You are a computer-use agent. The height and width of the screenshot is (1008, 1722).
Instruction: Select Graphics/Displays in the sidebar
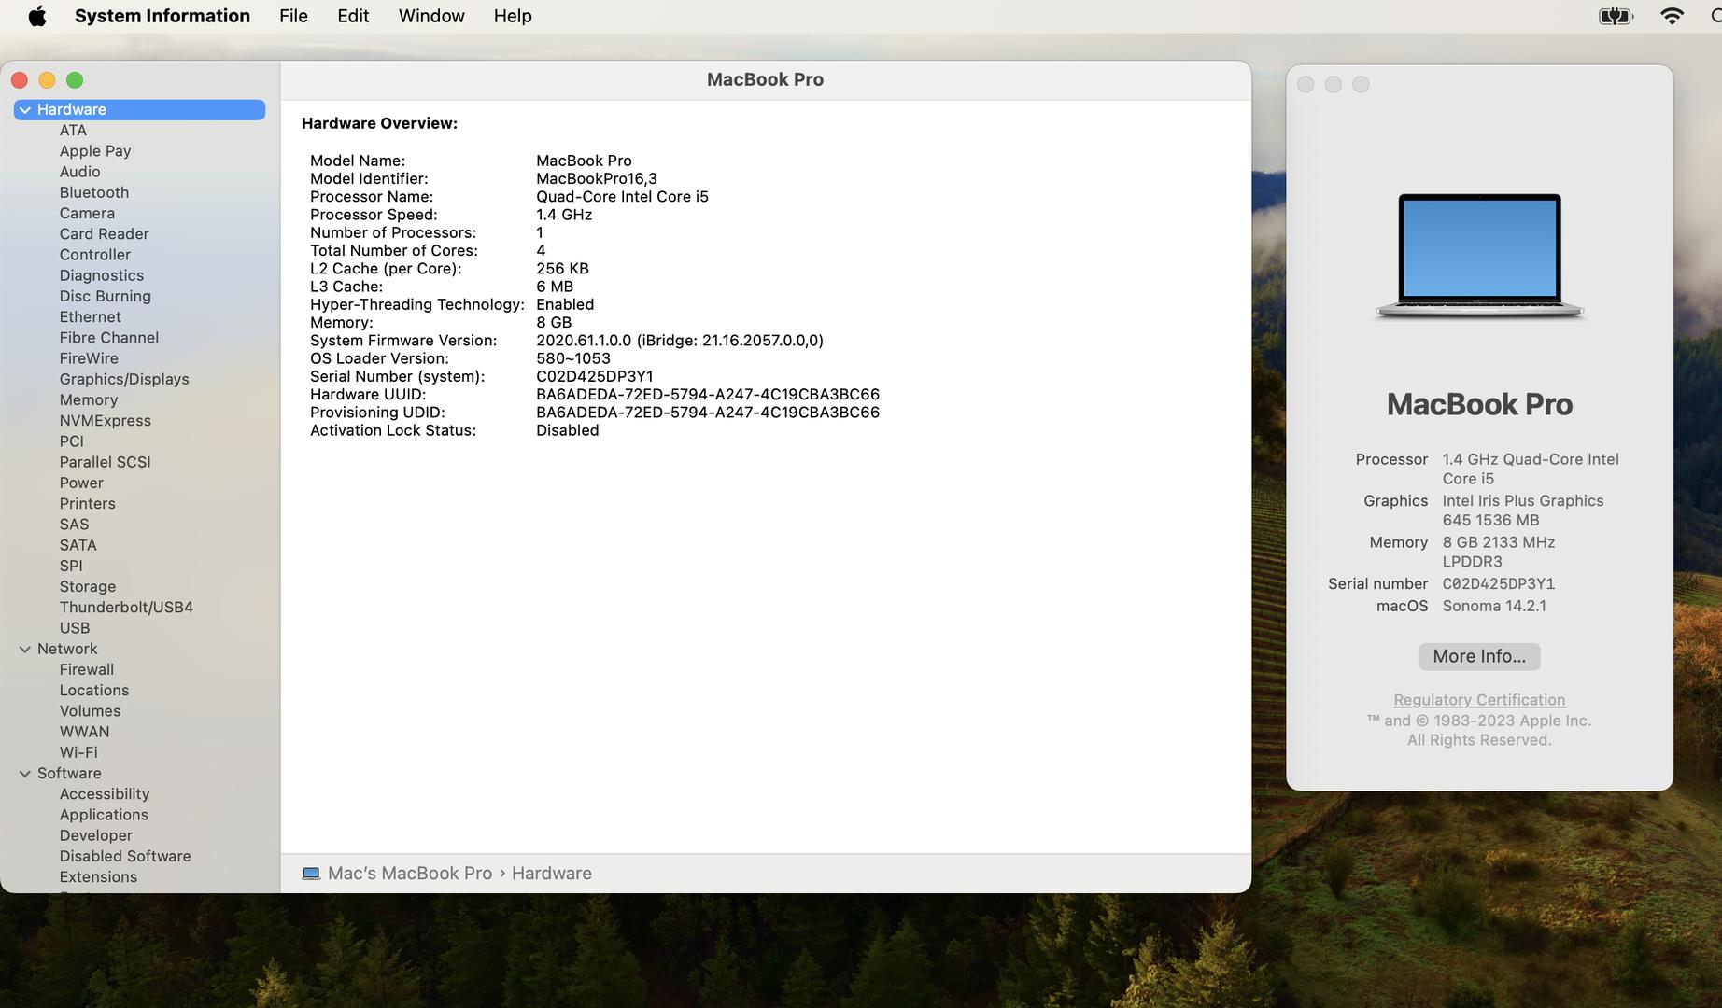124,379
